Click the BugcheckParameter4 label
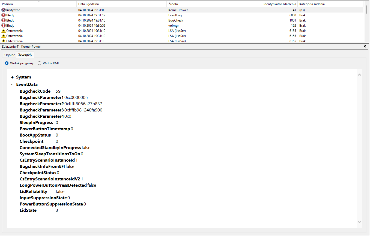The height and width of the screenshot is (236, 370). [x=41, y=116]
